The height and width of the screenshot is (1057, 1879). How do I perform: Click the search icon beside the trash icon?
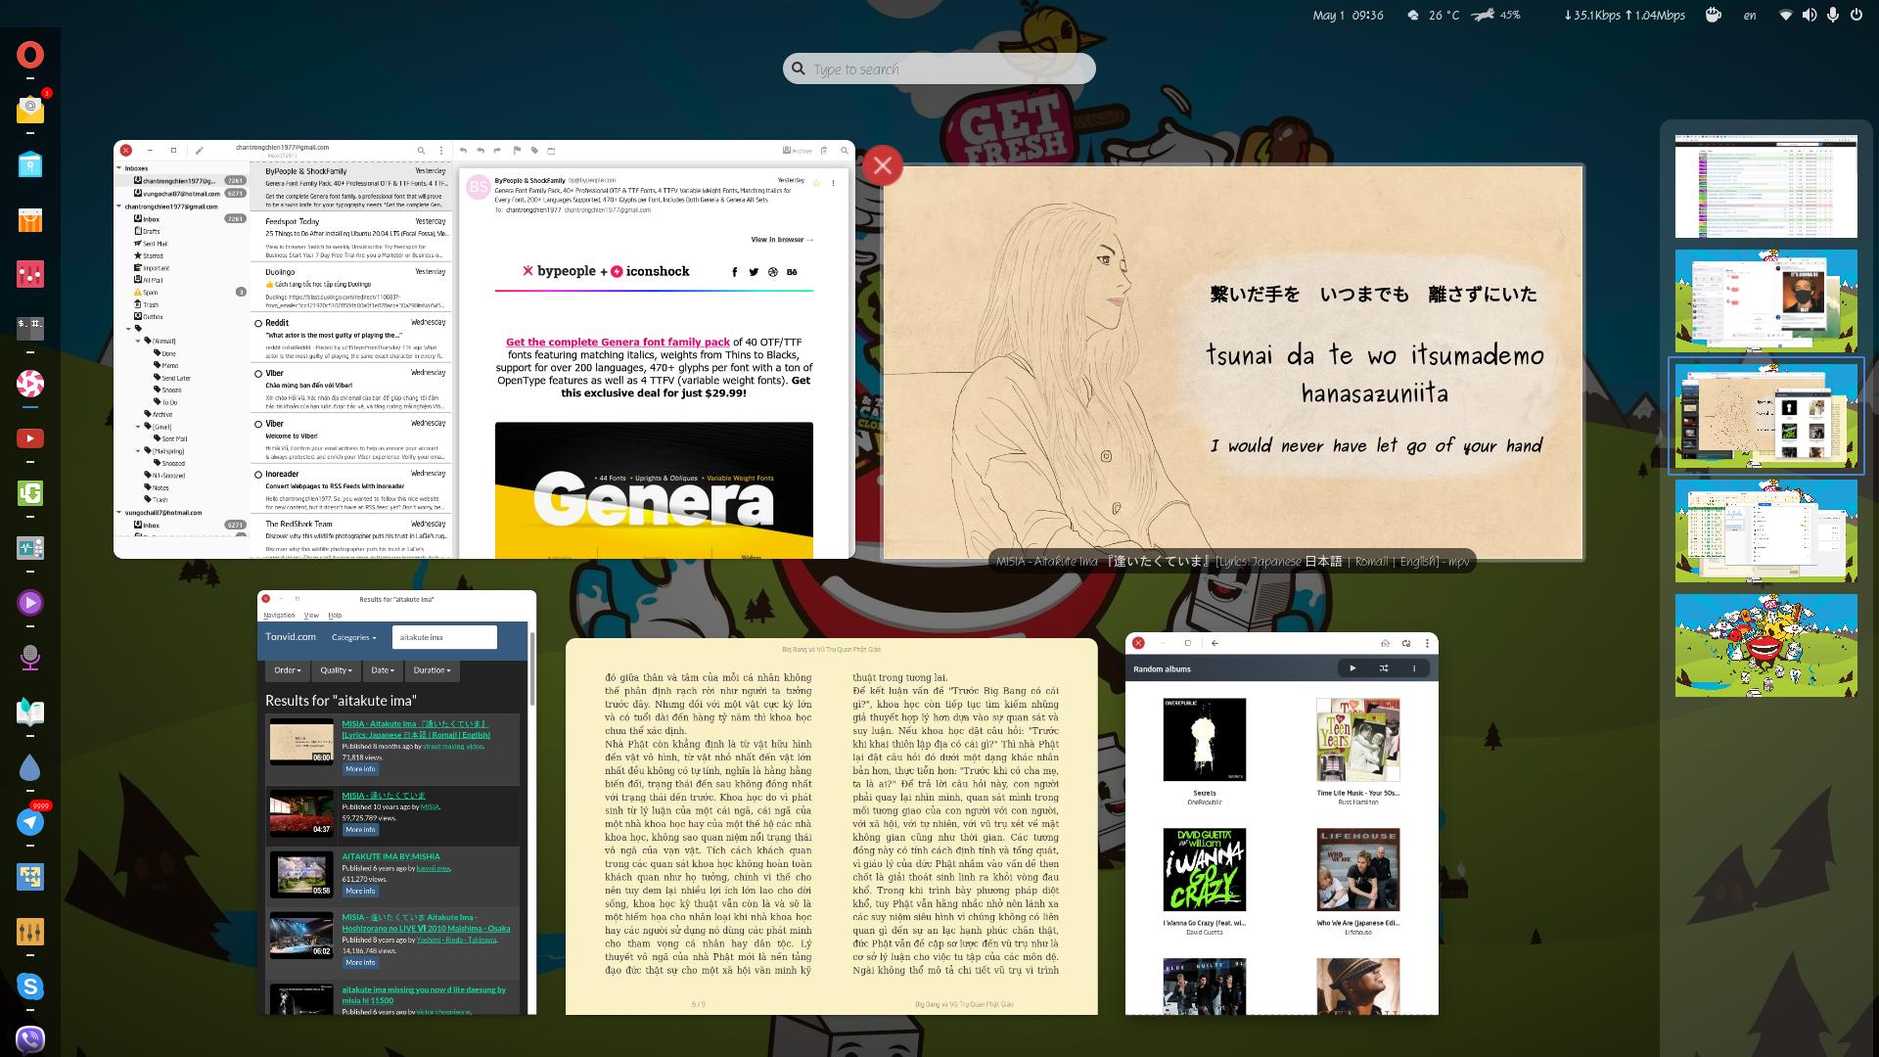844,151
